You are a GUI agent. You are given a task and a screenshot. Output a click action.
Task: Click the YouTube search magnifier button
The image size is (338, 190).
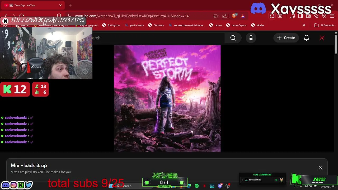(x=233, y=38)
